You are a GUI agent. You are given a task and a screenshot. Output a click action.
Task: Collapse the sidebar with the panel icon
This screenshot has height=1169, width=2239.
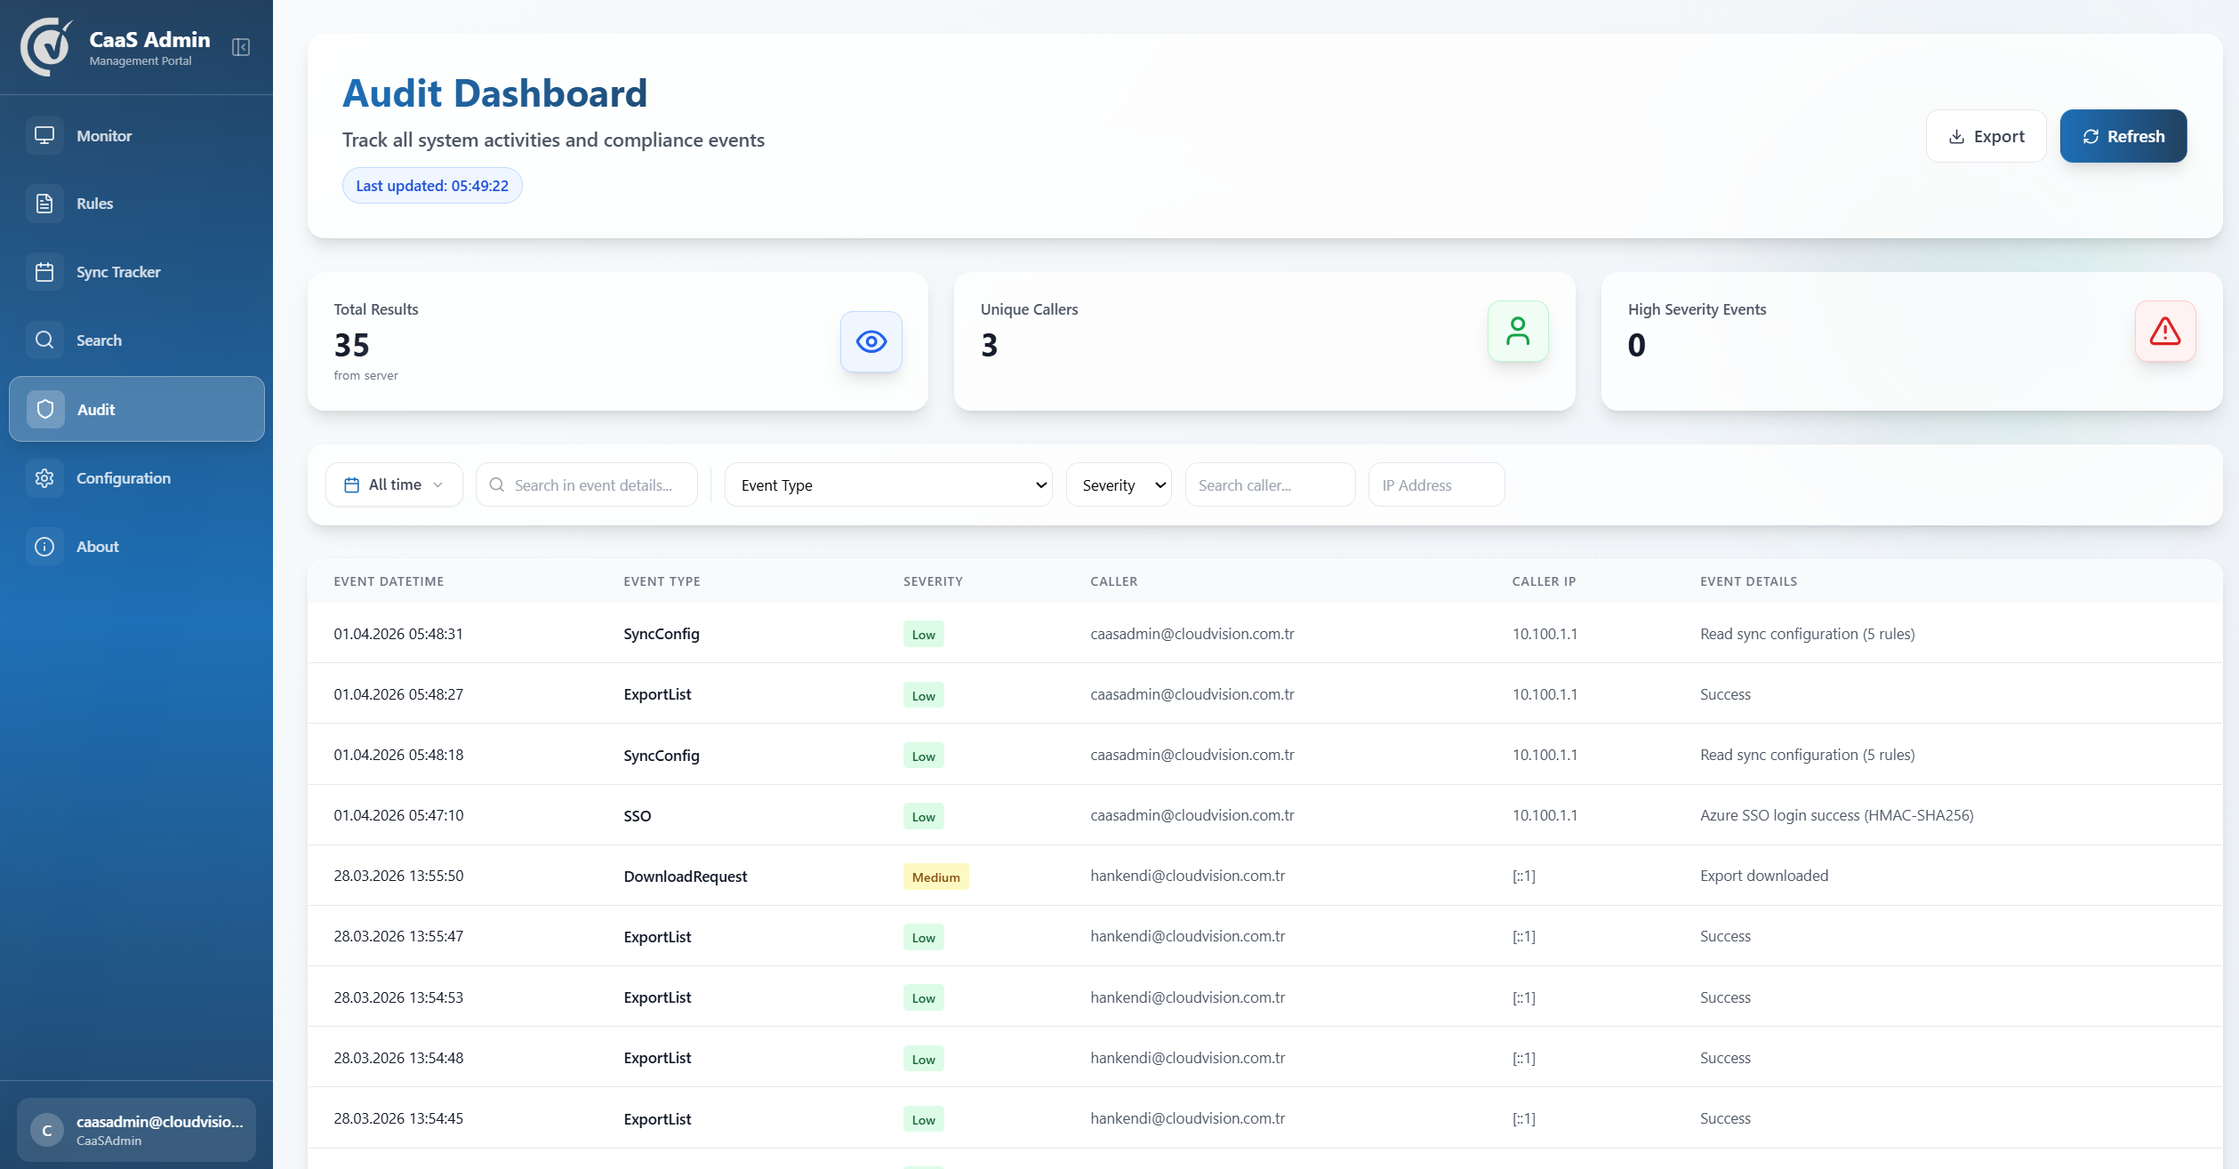coord(241,47)
